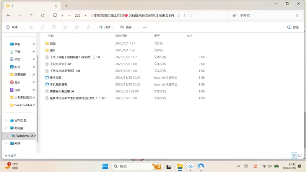Open the Windows Start menu
The height and width of the screenshot is (172, 306).
tap(105, 166)
